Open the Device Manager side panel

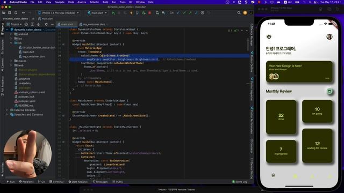pyautogui.click(x=252, y=35)
